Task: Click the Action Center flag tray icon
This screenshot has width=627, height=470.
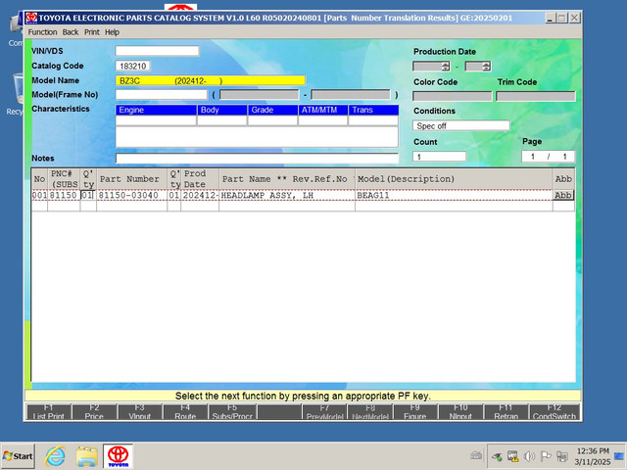Action: (x=546, y=456)
